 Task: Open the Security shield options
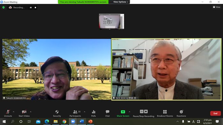click(x=57, y=114)
